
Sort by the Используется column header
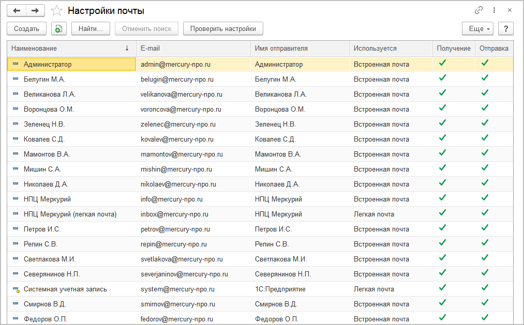tap(375, 48)
